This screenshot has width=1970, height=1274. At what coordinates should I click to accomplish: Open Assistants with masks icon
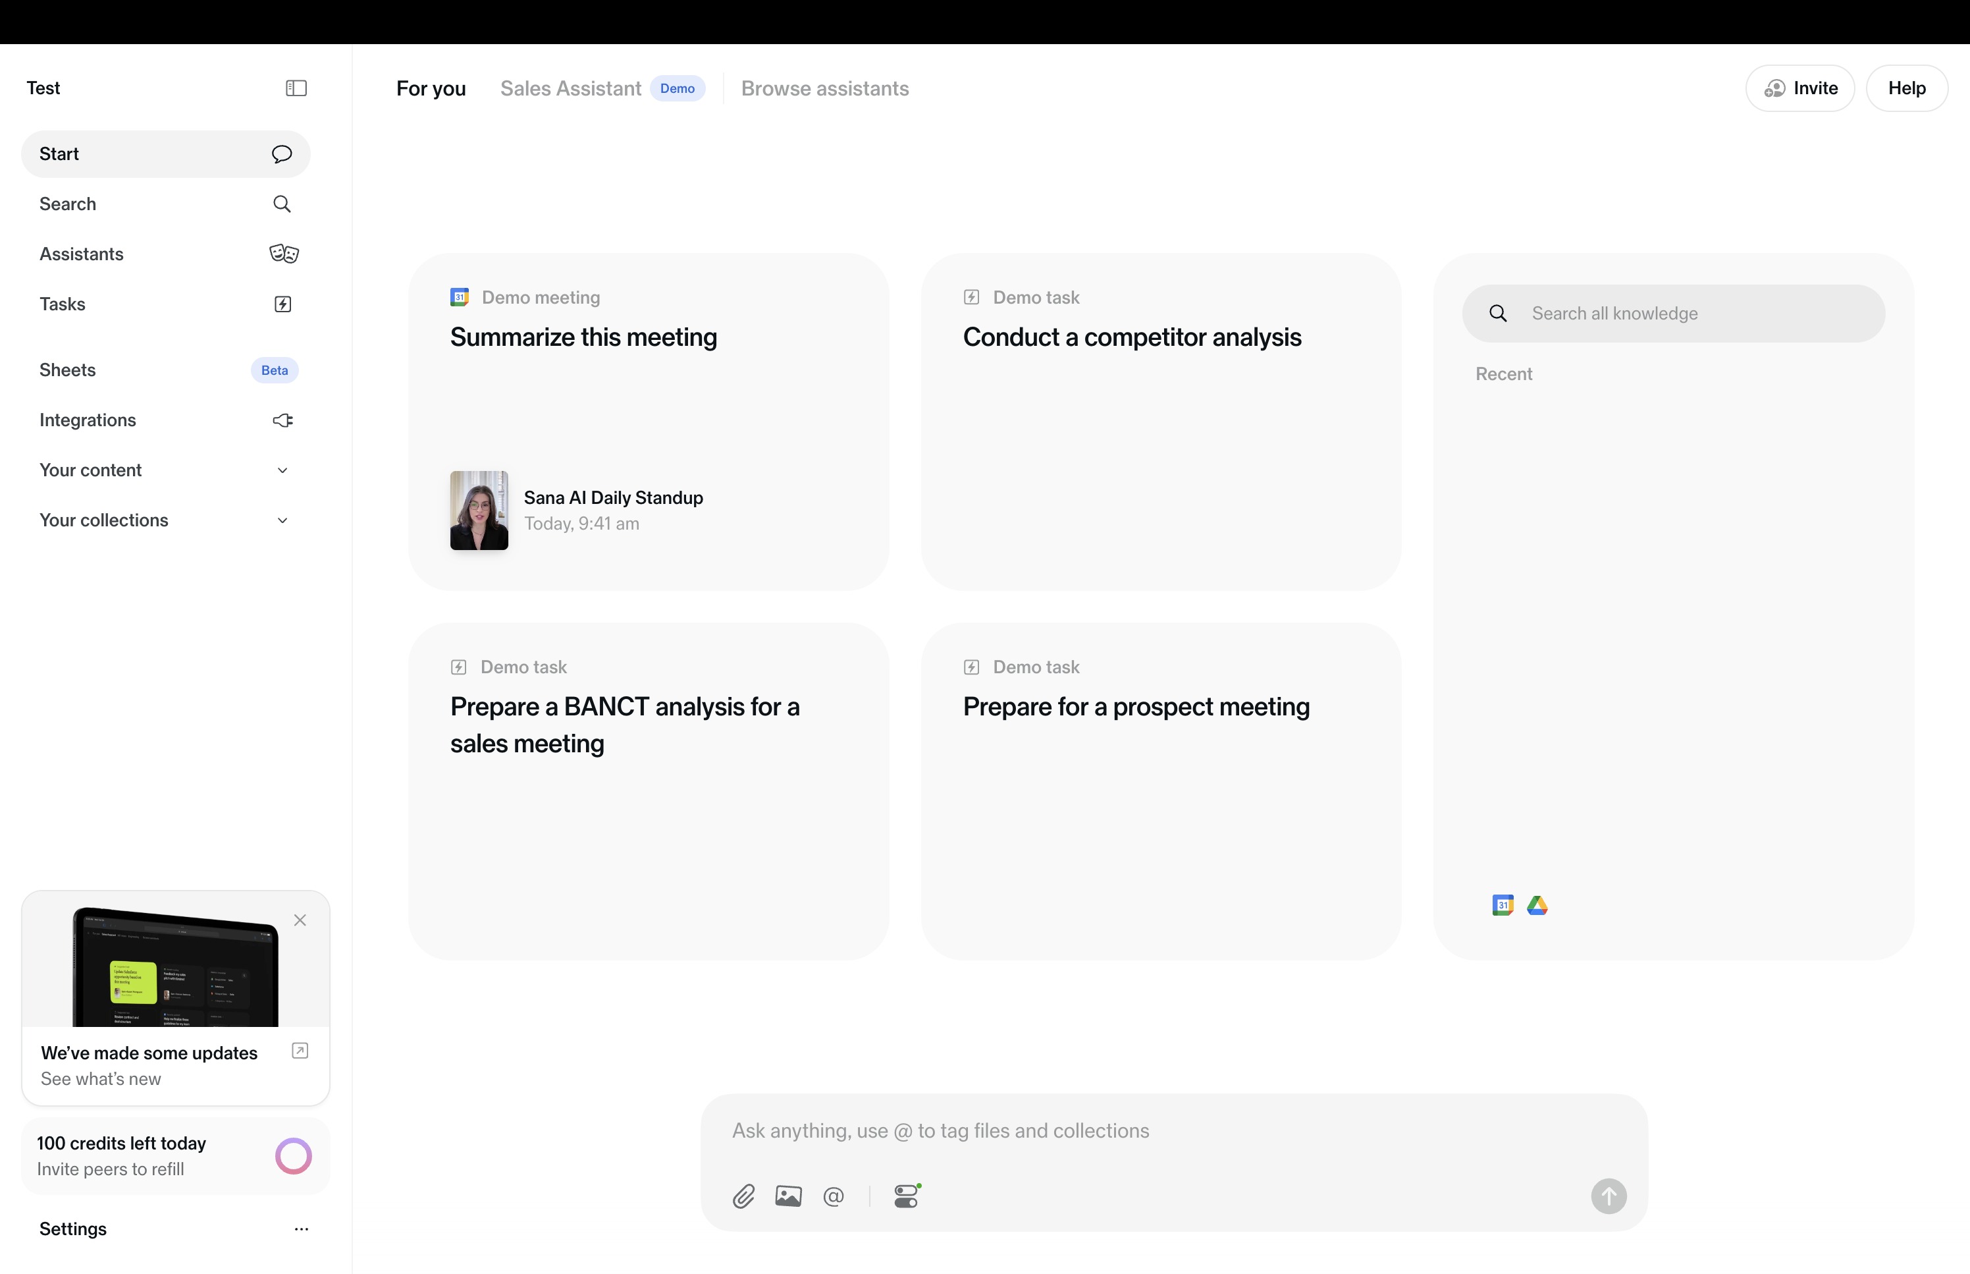coord(284,254)
